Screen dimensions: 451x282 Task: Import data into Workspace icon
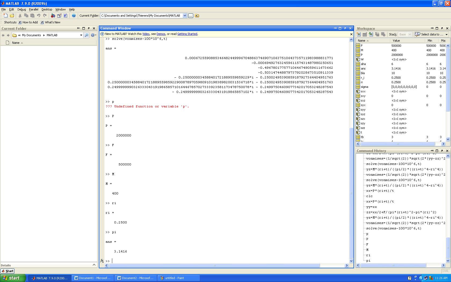[x=371, y=34]
